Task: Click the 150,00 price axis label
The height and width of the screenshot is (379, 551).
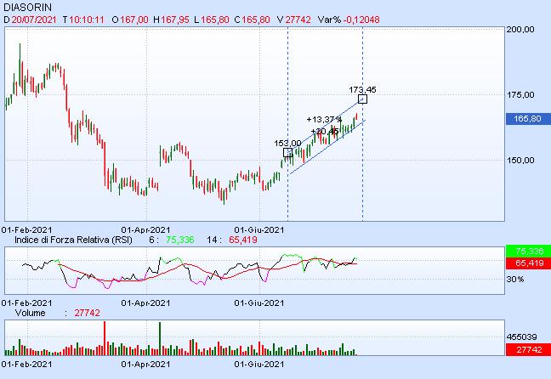Action: click(x=520, y=160)
